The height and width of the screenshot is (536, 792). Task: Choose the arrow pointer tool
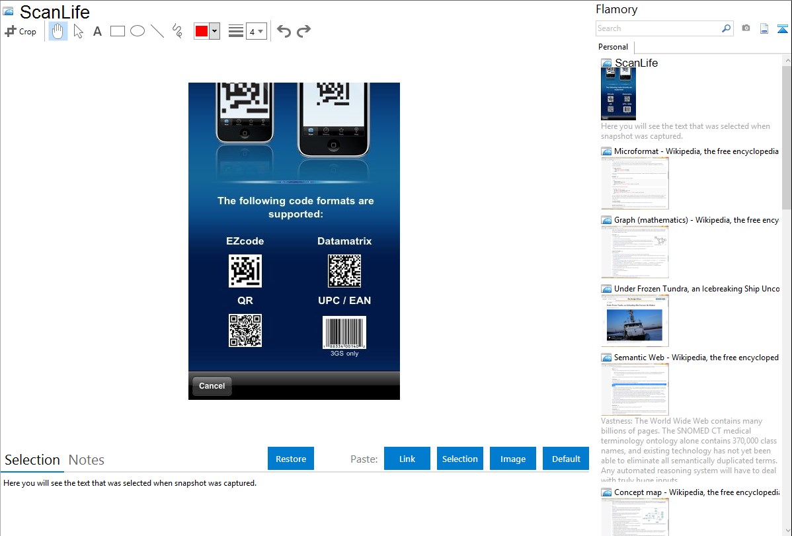pos(78,31)
